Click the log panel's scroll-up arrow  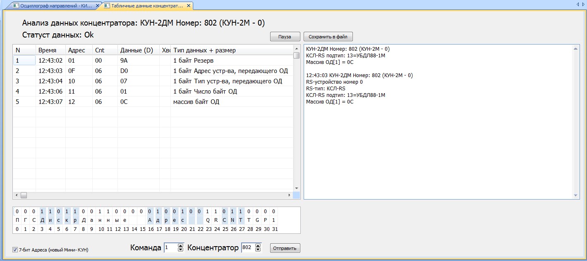pyautogui.click(x=576, y=49)
